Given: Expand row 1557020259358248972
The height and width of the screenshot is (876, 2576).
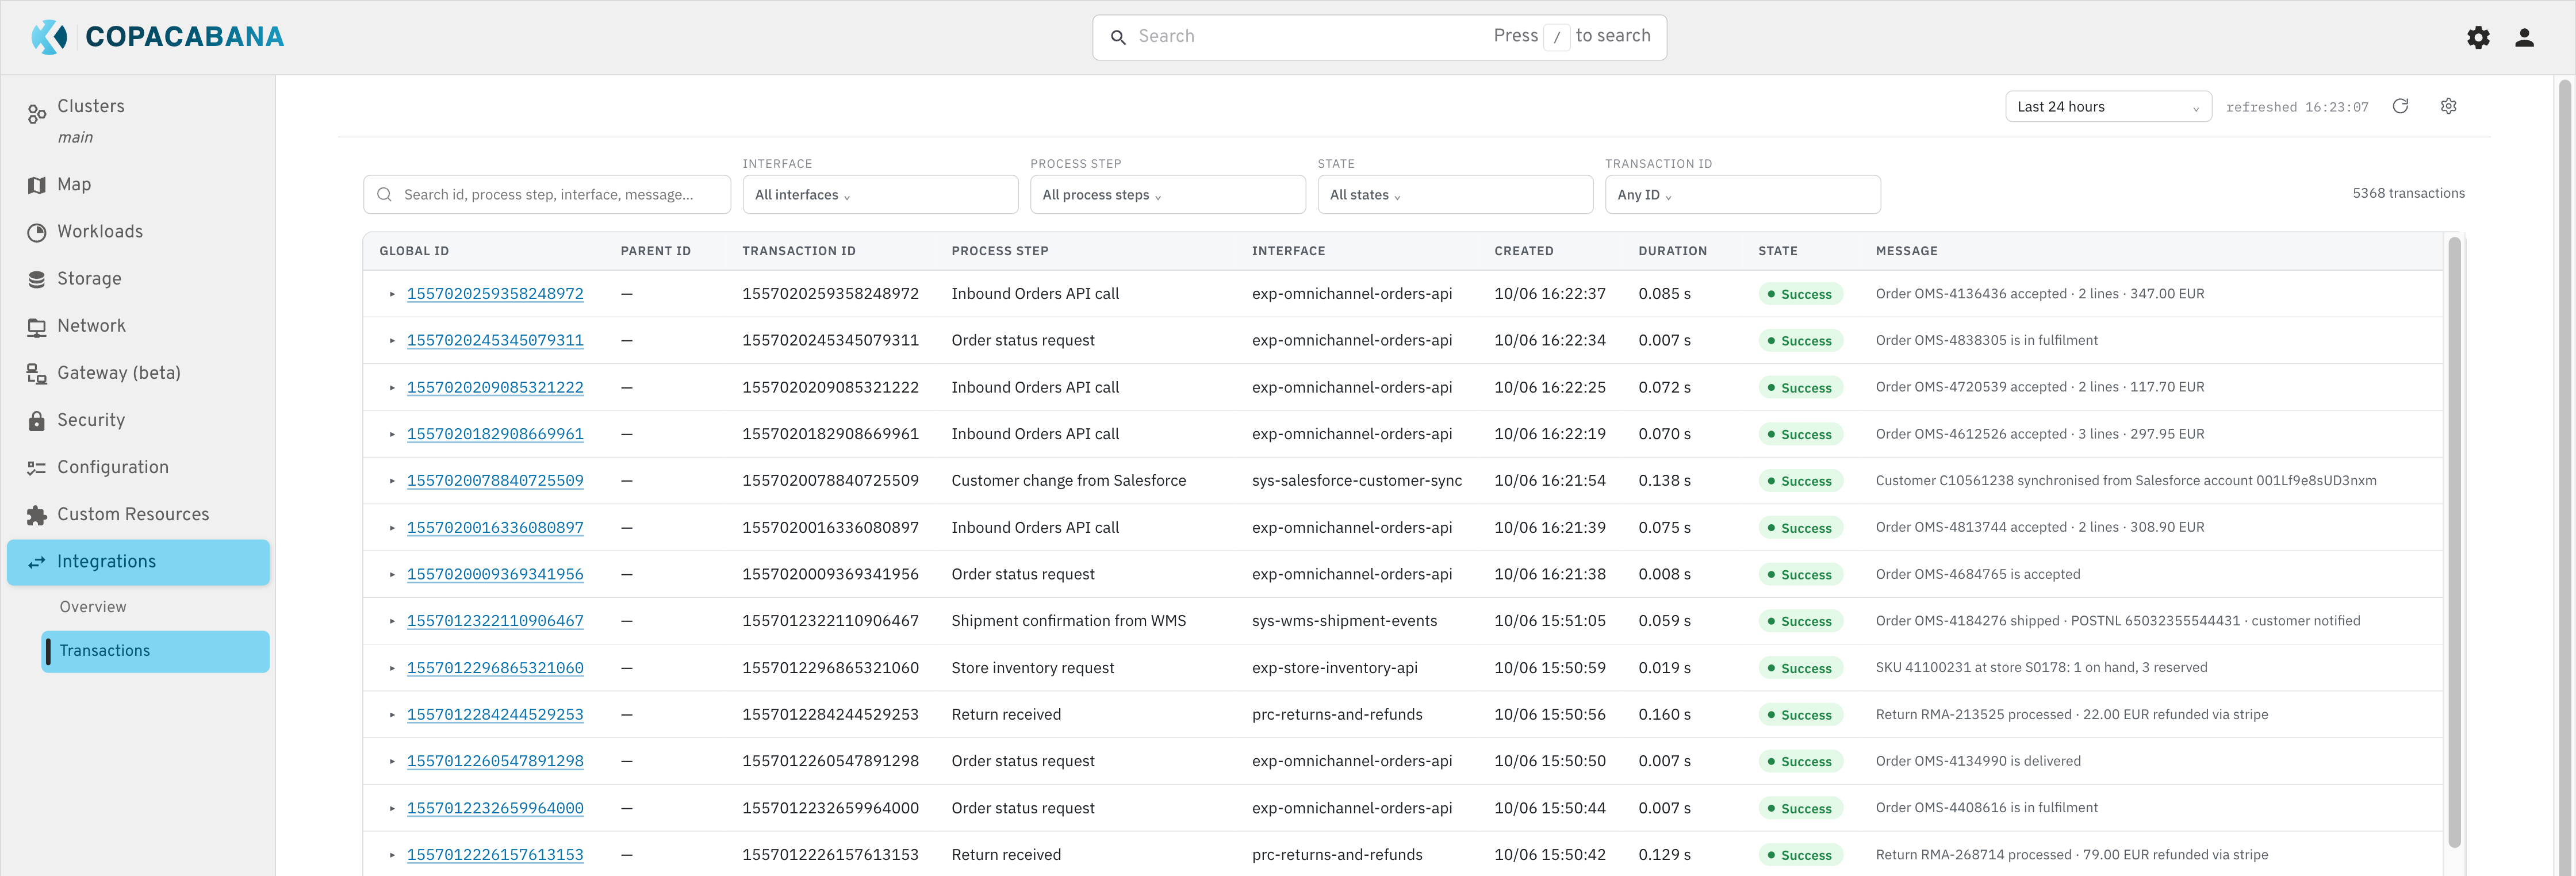Looking at the screenshot, I should point(392,294).
